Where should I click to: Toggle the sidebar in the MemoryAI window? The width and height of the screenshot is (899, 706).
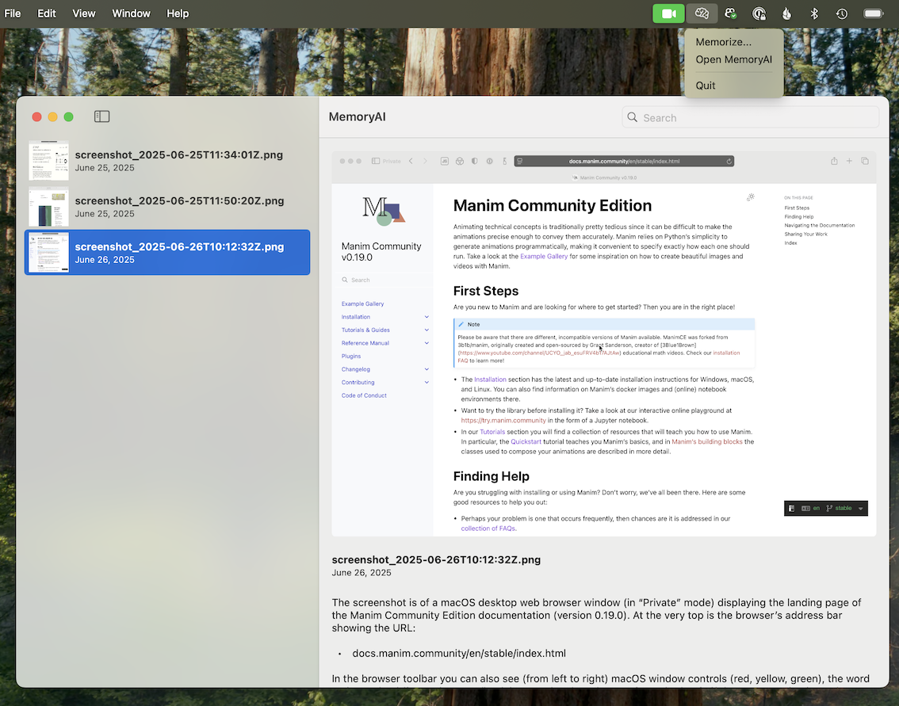(101, 116)
